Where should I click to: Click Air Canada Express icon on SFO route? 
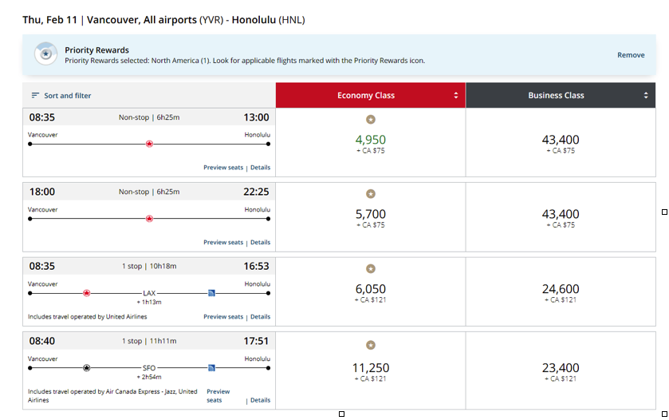(x=87, y=368)
